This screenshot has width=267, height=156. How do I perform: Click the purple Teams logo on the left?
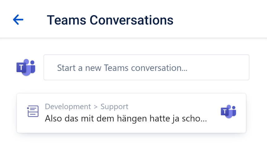tap(26, 67)
